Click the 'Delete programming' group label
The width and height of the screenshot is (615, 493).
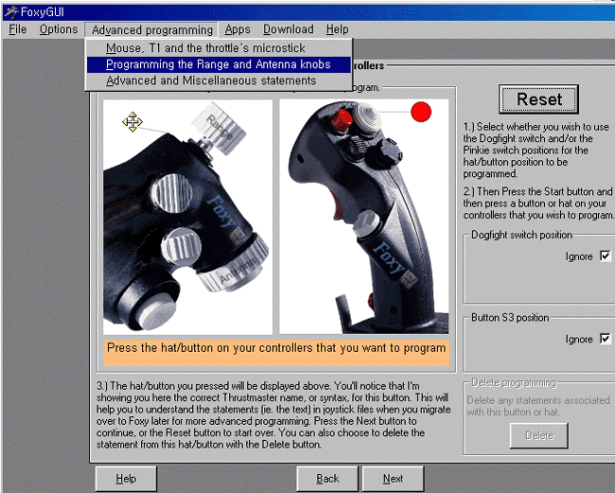coord(514,383)
